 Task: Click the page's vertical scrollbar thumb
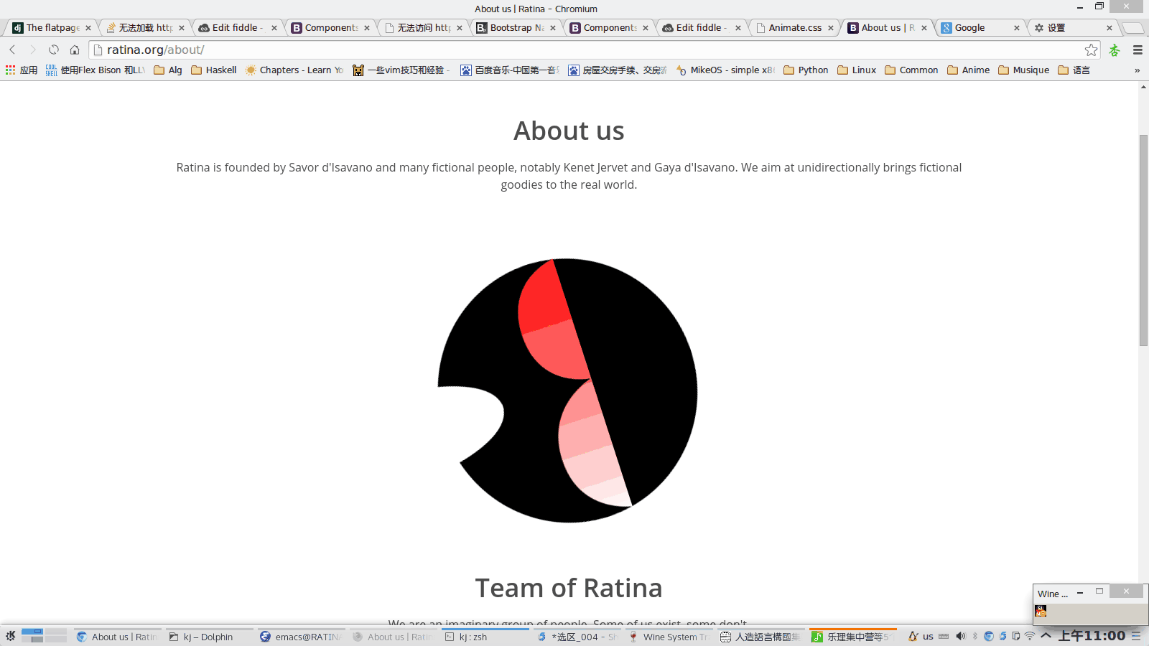click(x=1143, y=240)
